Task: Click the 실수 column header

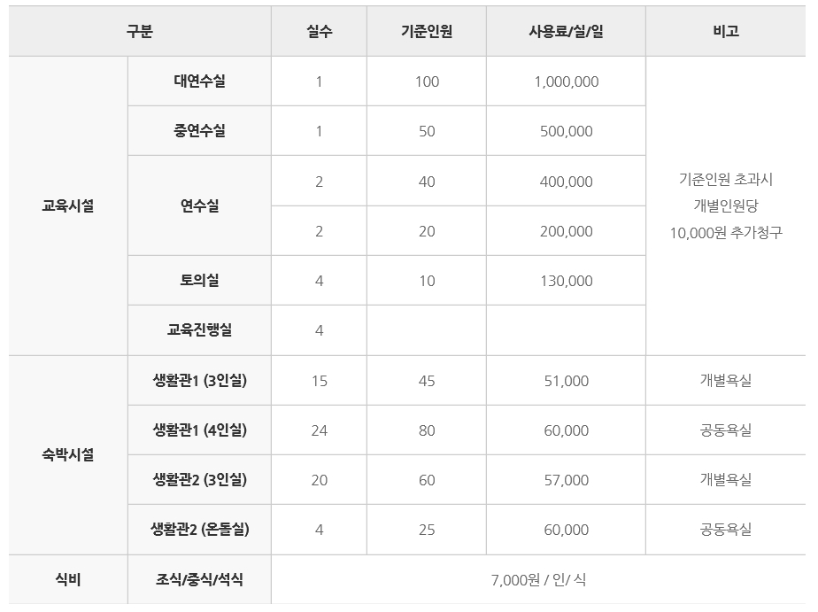Action: 319,31
